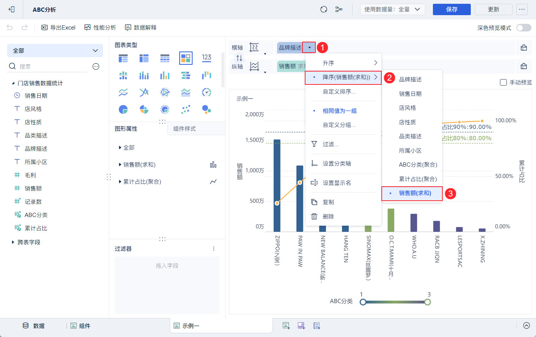Click the left handle of ABC分类 slider
Screen dimensions: 536x337
363,302
